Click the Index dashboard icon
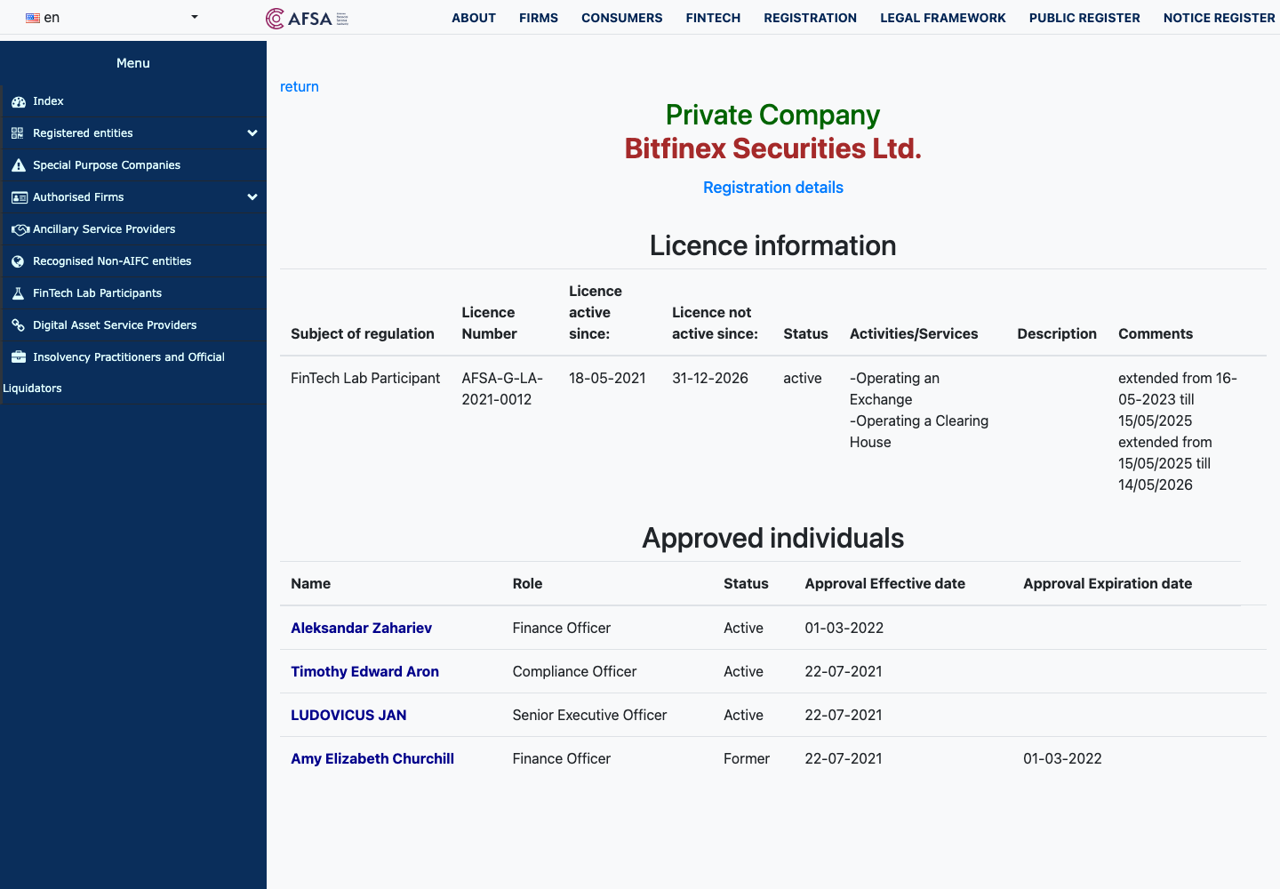The image size is (1280, 889). pos(19,101)
